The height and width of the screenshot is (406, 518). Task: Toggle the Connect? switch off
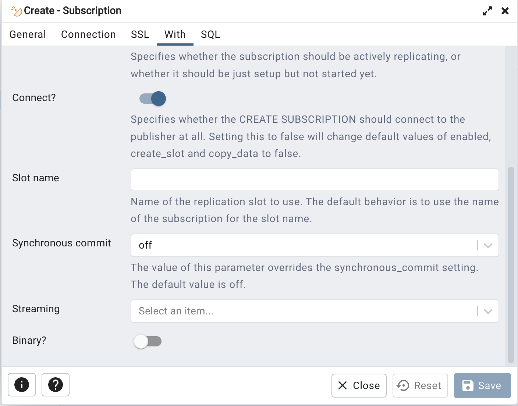click(x=153, y=99)
